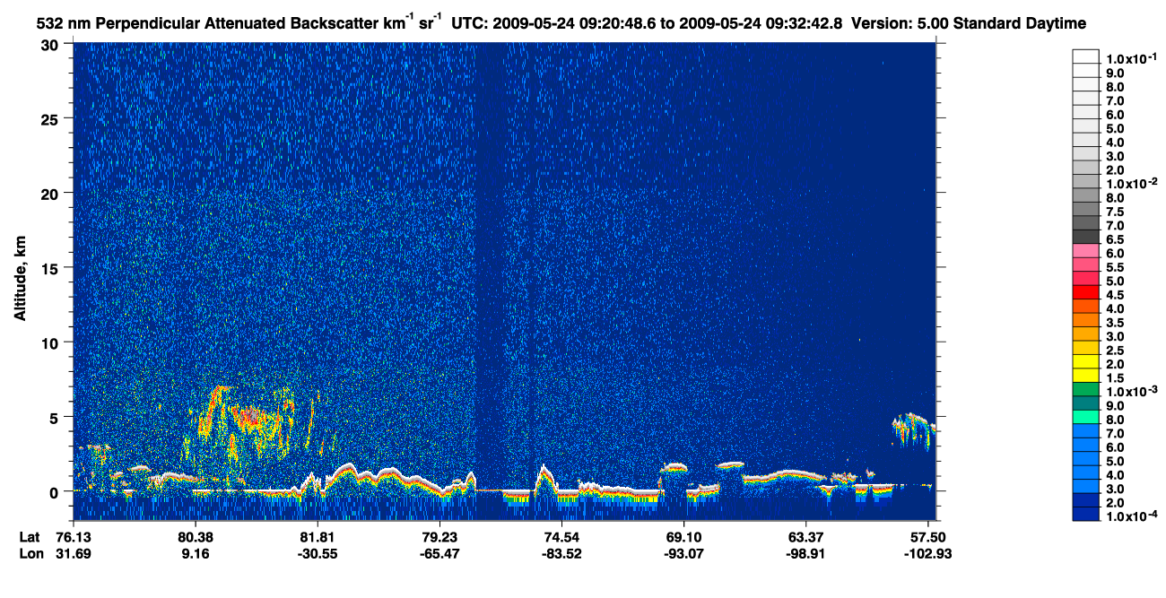Select latitude value 81.81
Viewport: 1166px width, 598px height.
pos(318,537)
